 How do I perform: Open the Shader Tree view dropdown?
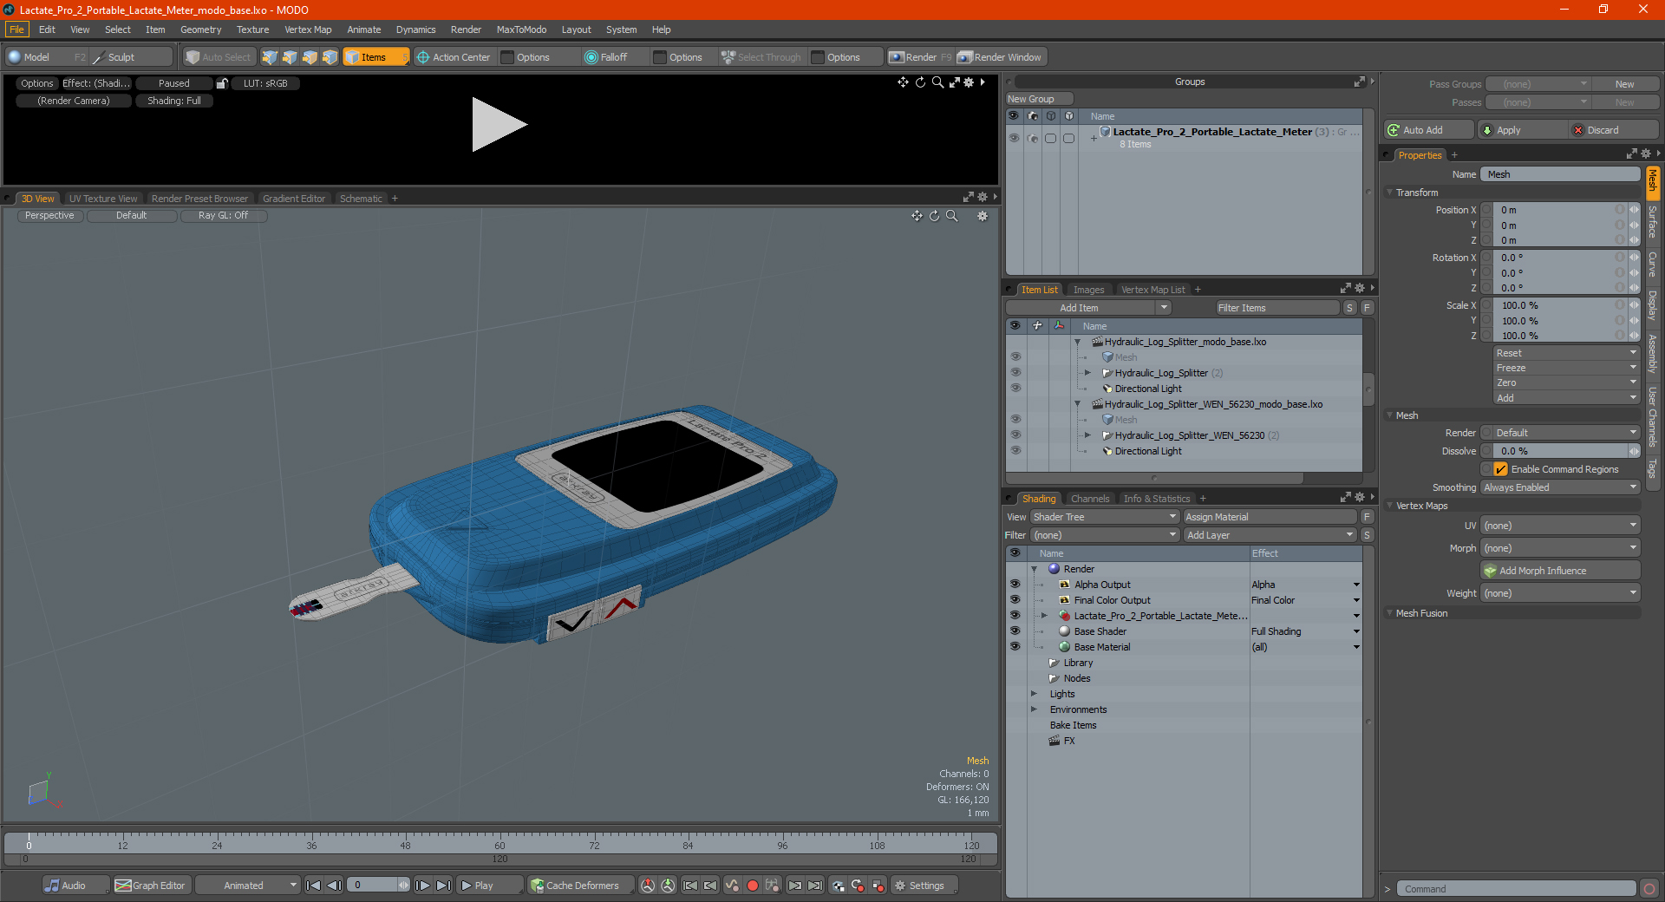(x=1105, y=517)
